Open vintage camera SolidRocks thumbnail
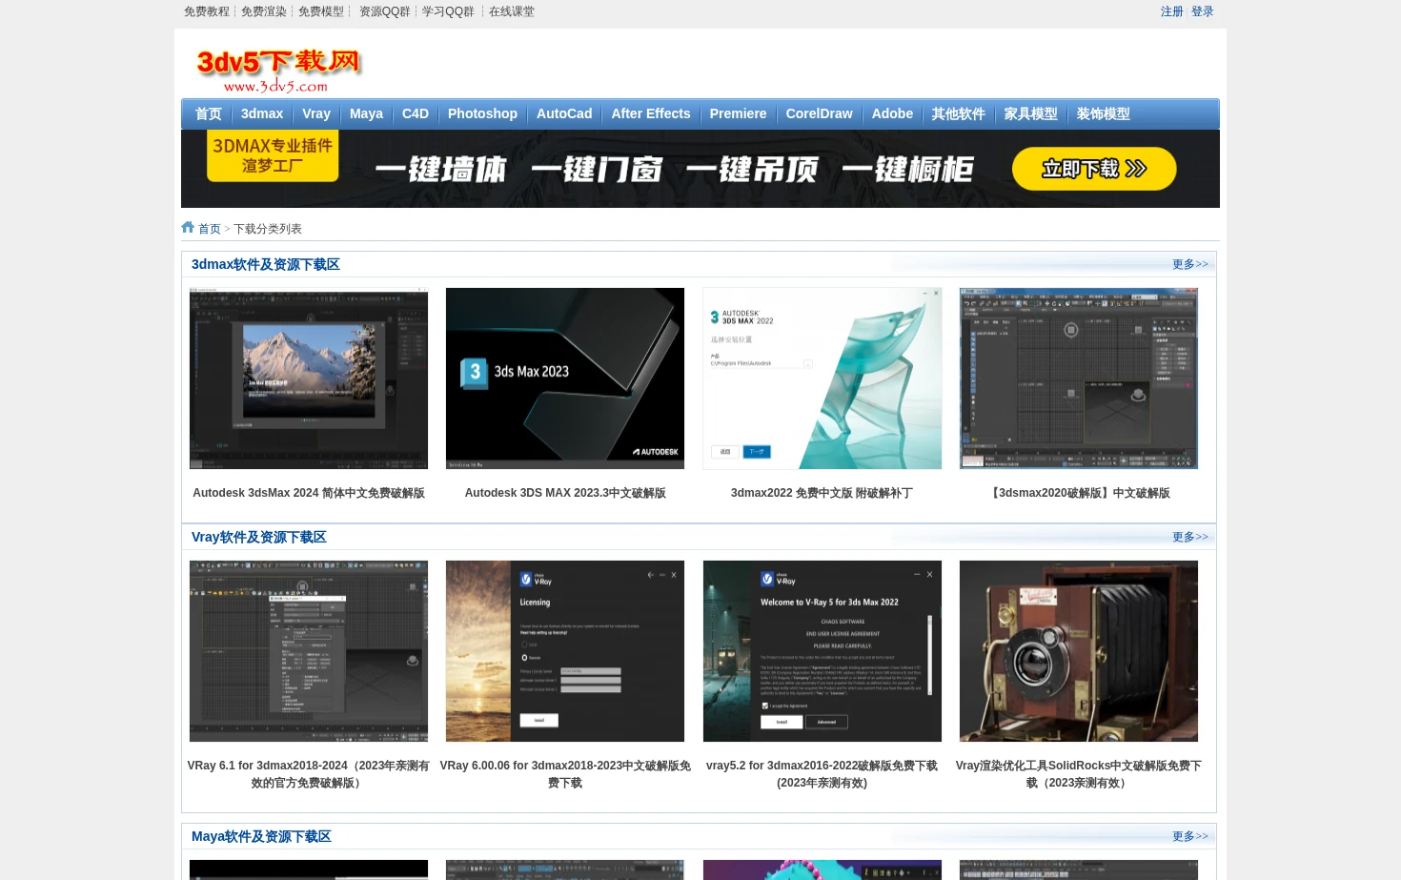 (x=1079, y=651)
